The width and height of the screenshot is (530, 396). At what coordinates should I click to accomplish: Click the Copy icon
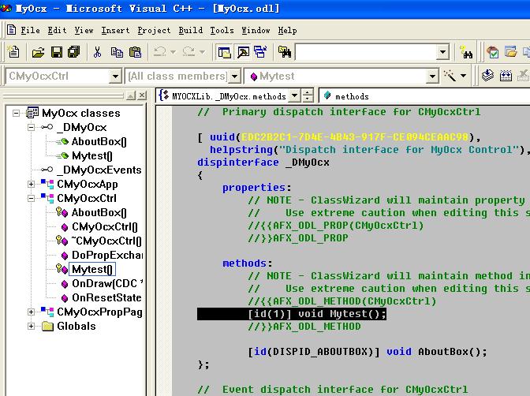[x=117, y=52]
